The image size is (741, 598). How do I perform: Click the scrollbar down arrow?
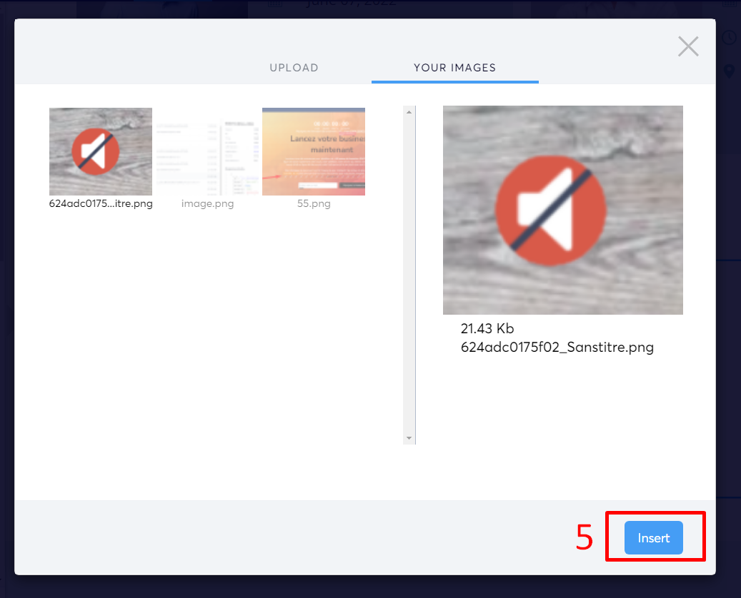(409, 437)
